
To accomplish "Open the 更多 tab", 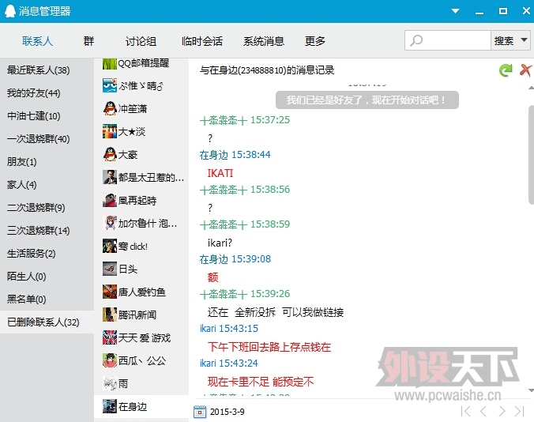I will pyautogui.click(x=315, y=41).
